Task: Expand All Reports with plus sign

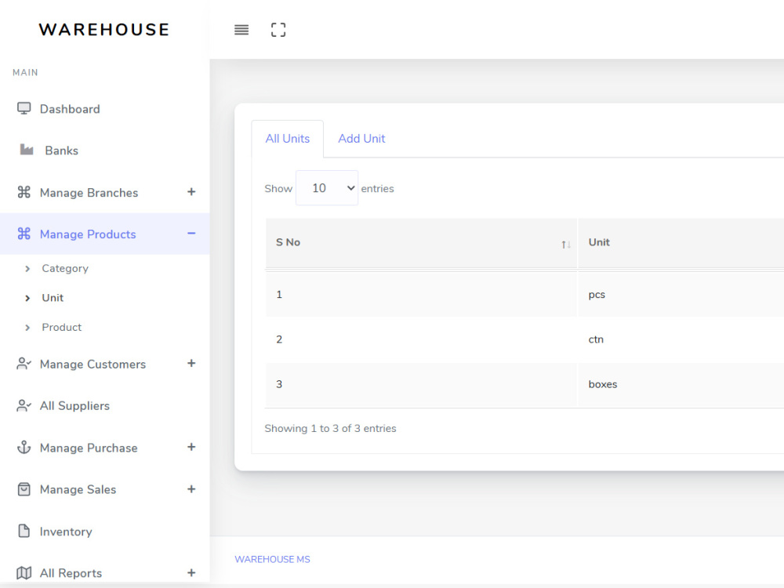Action: [191, 572]
